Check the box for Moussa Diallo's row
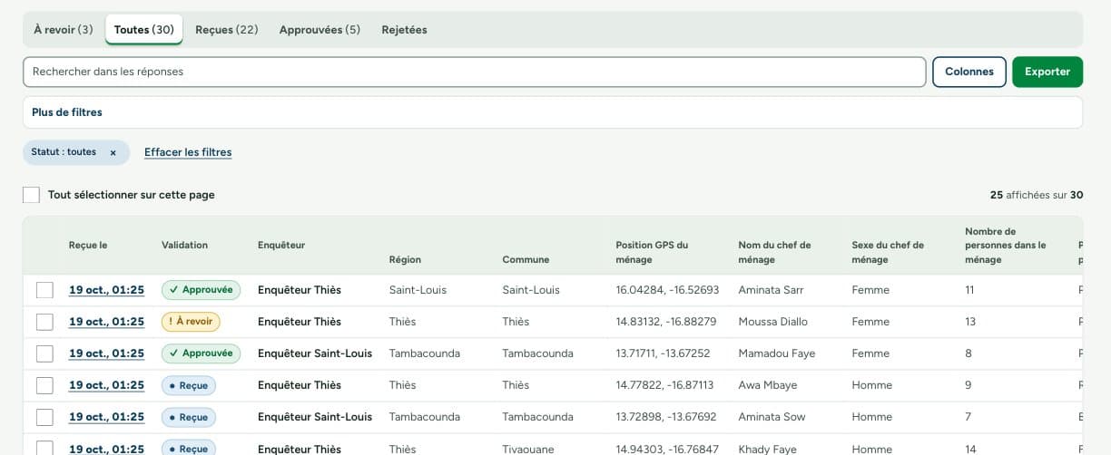 point(44,322)
